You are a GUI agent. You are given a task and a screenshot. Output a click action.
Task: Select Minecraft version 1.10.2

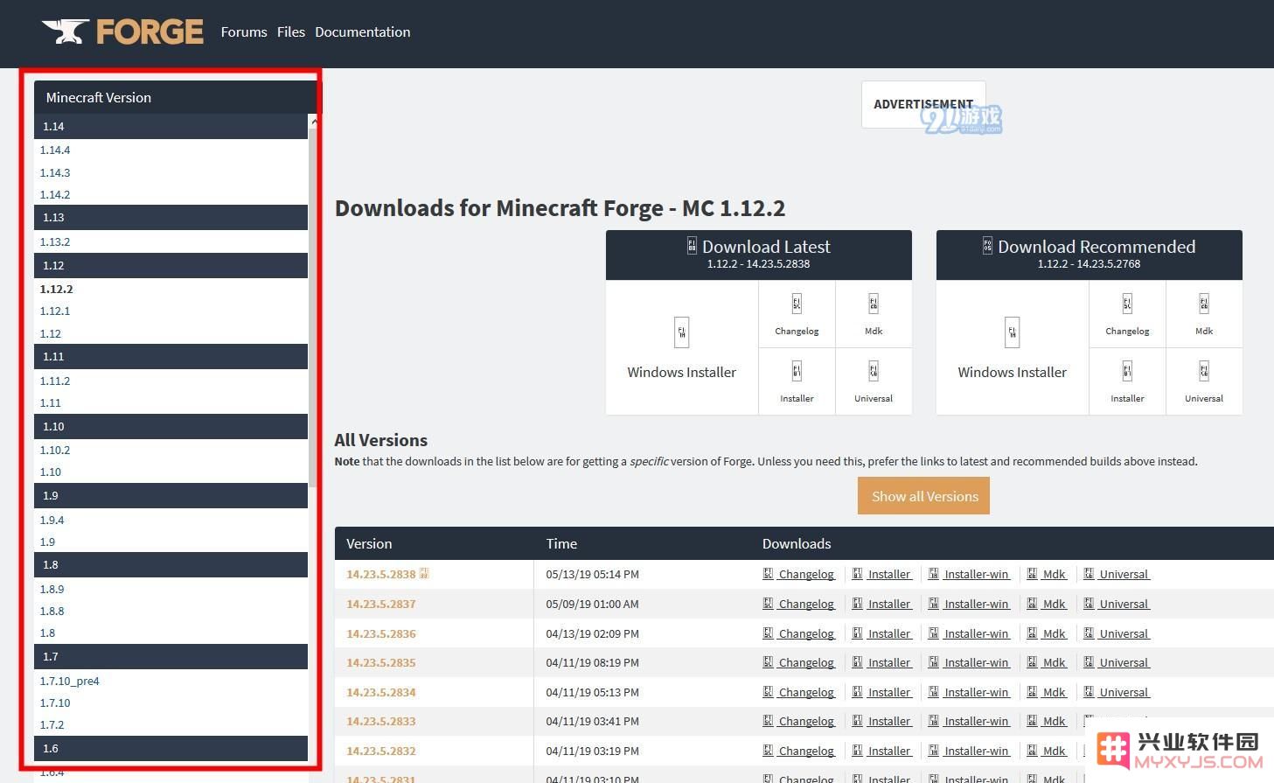pyautogui.click(x=55, y=450)
